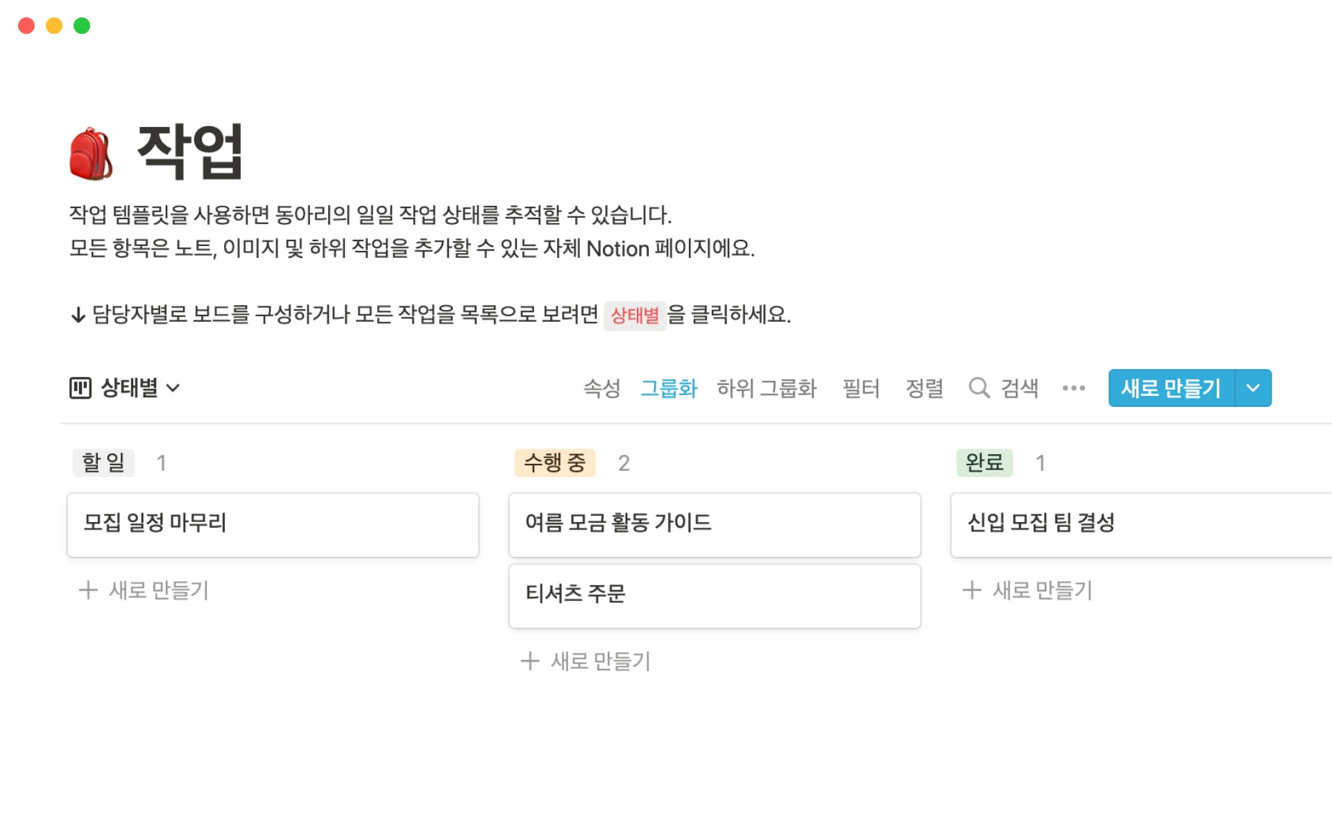Image resolution: width=1332 pixels, height=832 pixels.
Task: Open dropdown arrow next to 새로 만들기
Action: (x=1253, y=388)
